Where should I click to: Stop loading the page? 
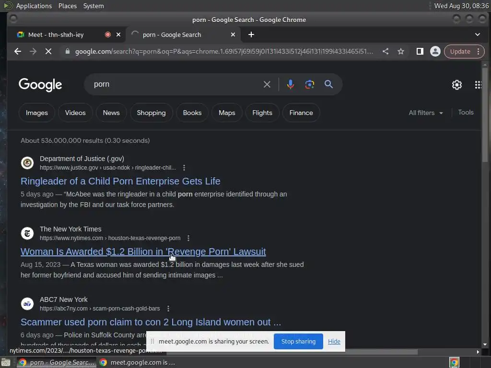[48, 51]
